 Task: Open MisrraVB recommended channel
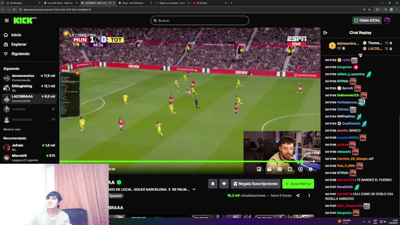(x=29, y=157)
